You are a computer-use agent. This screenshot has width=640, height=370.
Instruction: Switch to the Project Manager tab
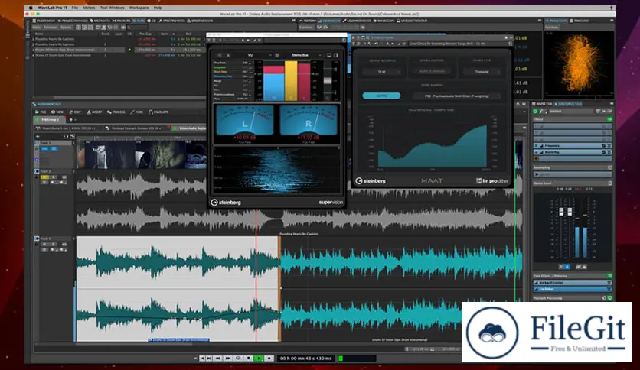[x=73, y=21]
